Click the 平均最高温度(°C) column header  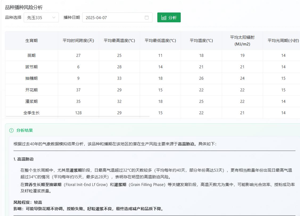coord(119,40)
